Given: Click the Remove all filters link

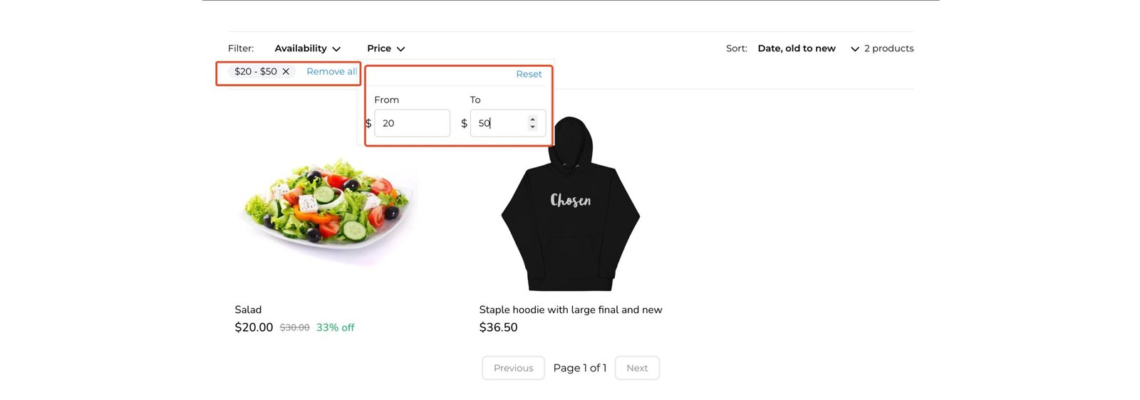Looking at the screenshot, I should point(331,72).
